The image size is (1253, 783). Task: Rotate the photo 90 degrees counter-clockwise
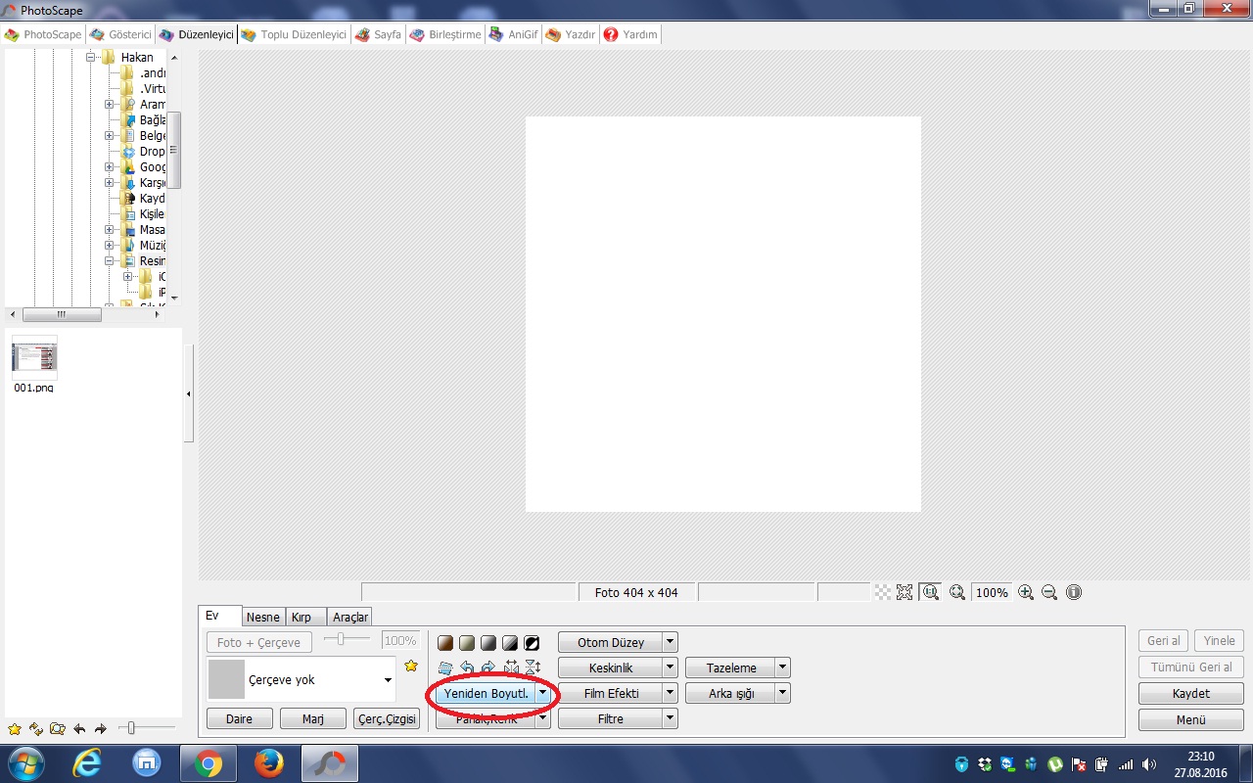(x=467, y=668)
